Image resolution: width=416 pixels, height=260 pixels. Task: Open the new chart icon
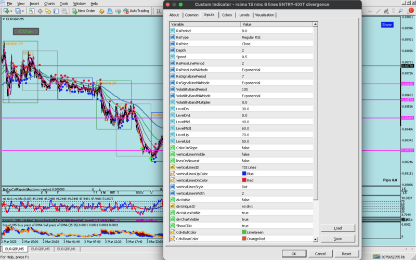coord(6,10)
